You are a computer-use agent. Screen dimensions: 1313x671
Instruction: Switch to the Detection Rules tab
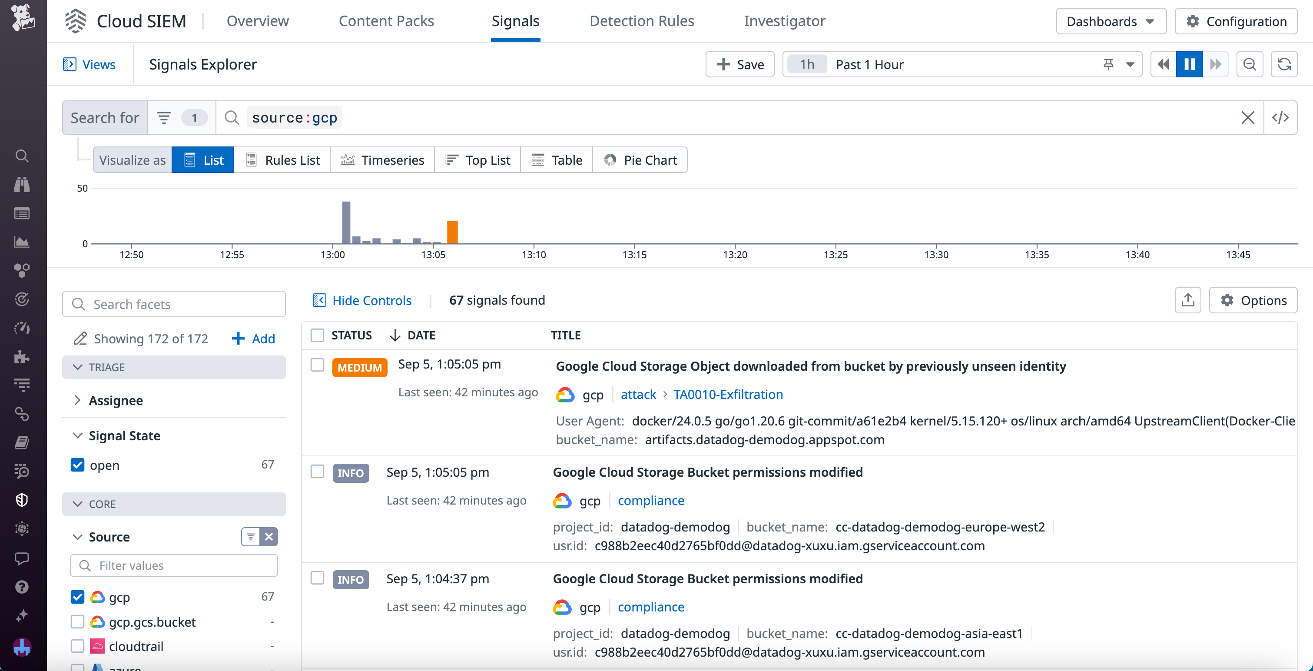point(642,21)
